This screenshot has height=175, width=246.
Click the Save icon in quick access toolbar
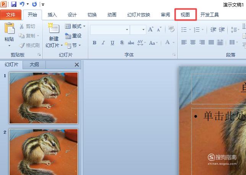(x=14, y=4)
